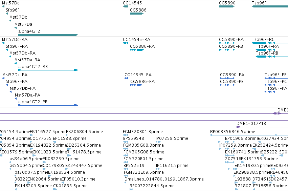The width and height of the screenshot is (288, 191).
Task: Open the RH61478.5prime EST label
Action: tap(84, 152)
